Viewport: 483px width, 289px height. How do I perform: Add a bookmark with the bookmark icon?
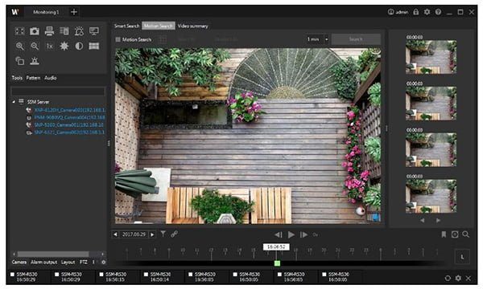444,234
